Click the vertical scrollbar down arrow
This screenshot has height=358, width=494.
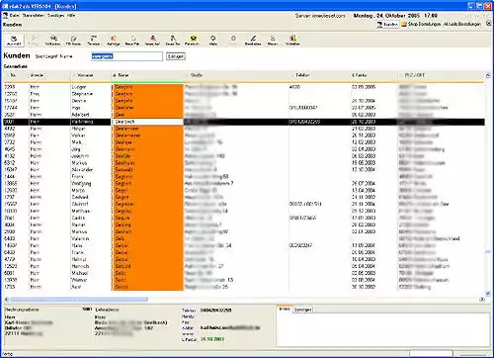(x=488, y=293)
